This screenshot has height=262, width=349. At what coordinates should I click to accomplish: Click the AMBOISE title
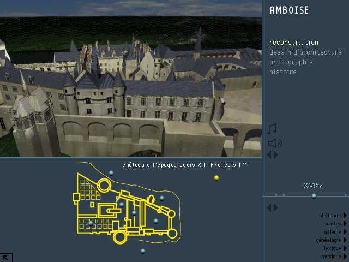pos(289,10)
